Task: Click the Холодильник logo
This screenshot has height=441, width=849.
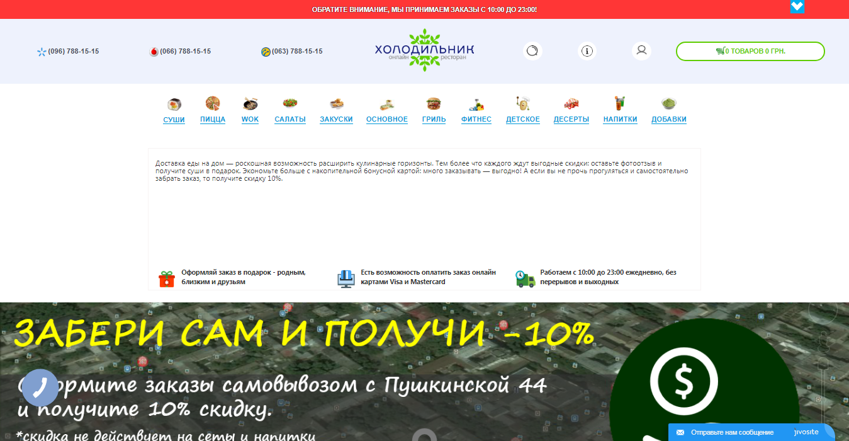Action: 424,50
